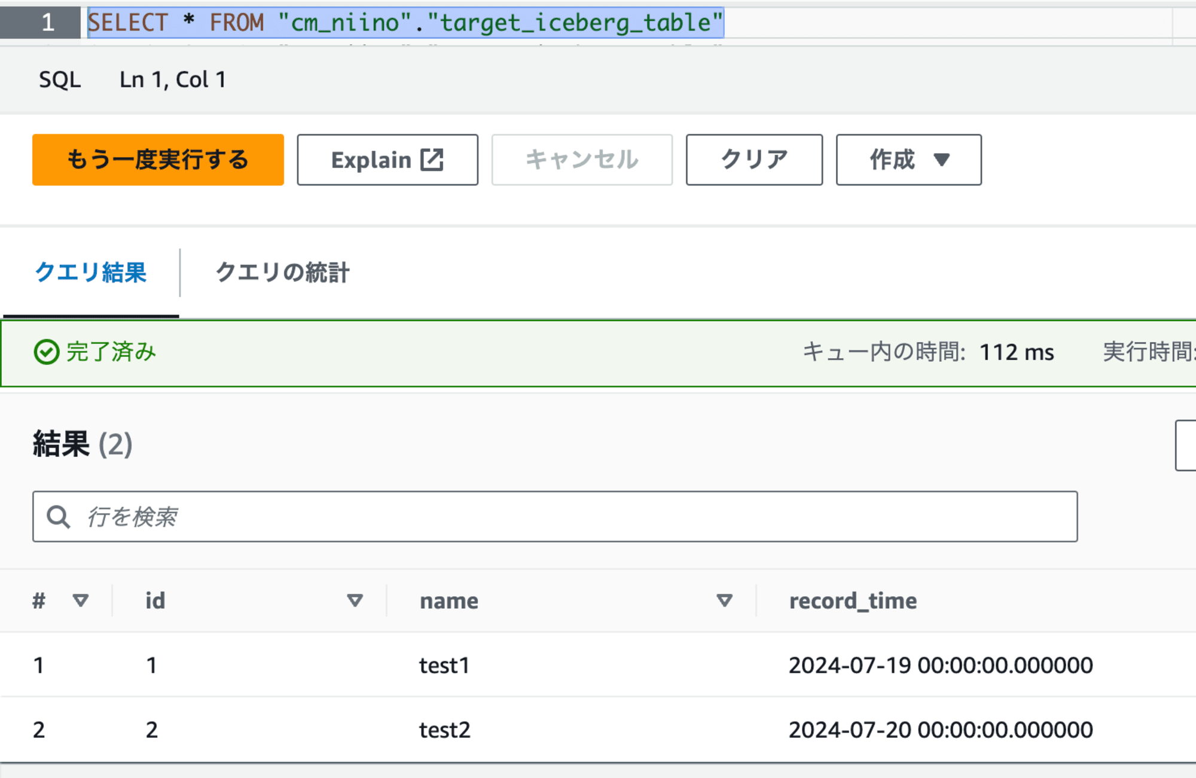Click the クリア button
The height and width of the screenshot is (778, 1196).
754,160
